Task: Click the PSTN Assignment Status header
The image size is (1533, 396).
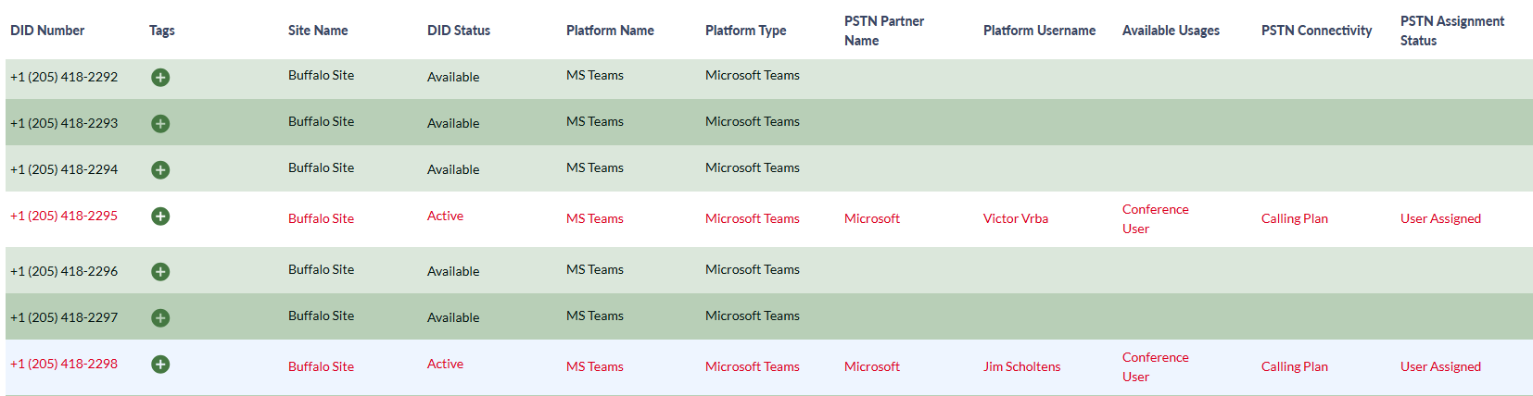Action: (x=1452, y=31)
